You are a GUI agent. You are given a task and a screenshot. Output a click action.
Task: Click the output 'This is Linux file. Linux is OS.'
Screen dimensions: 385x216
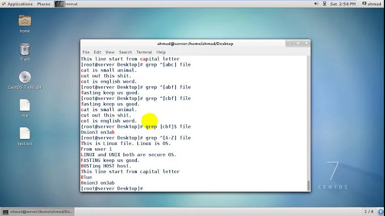pos(126,143)
